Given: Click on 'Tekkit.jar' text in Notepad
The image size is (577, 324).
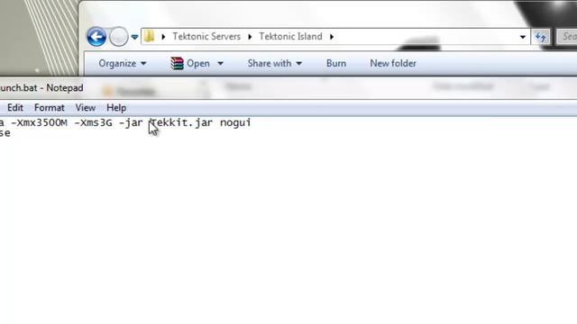Looking at the screenshot, I should point(181,122).
